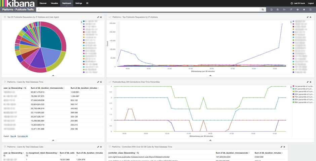This screenshot has width=316, height=161.
Task: Filter is_recognised_robot column via magnifier icon
Action: [x=27, y=155]
